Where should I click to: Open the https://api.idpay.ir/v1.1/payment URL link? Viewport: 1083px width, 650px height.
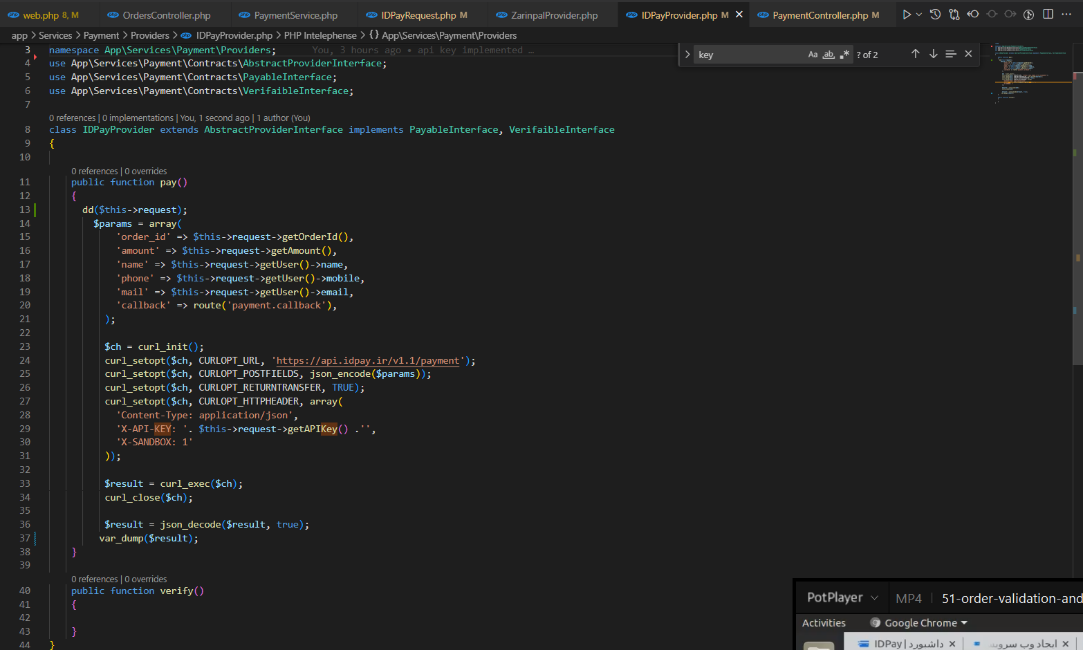coord(368,360)
